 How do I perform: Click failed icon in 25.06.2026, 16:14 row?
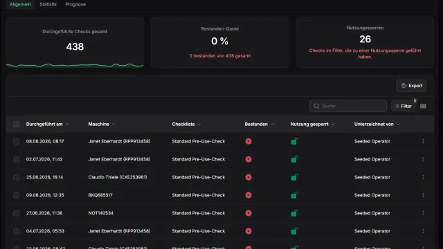pos(248,177)
